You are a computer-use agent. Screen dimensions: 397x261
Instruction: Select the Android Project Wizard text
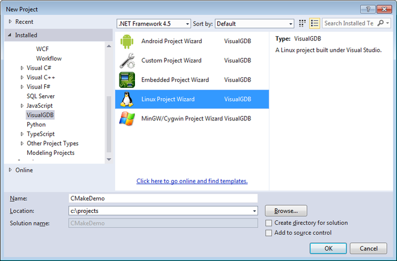click(172, 41)
